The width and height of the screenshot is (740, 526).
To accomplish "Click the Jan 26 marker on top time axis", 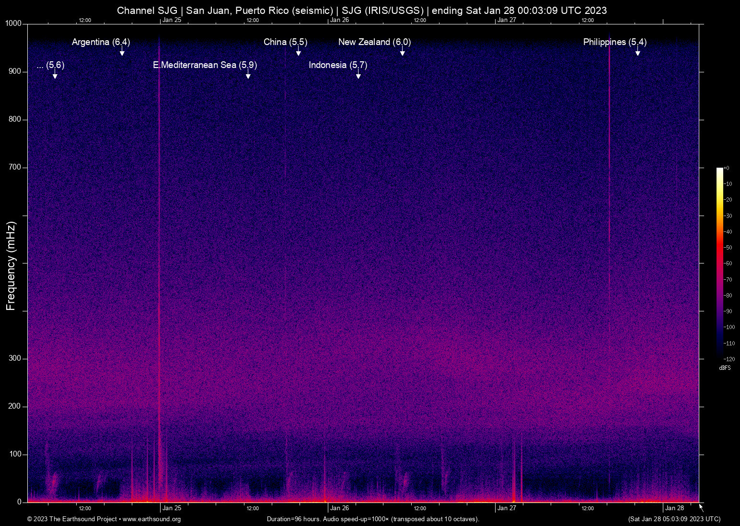I will pos(339,20).
